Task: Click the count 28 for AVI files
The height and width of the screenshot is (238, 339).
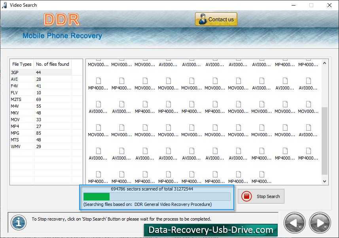Action: pos(38,79)
